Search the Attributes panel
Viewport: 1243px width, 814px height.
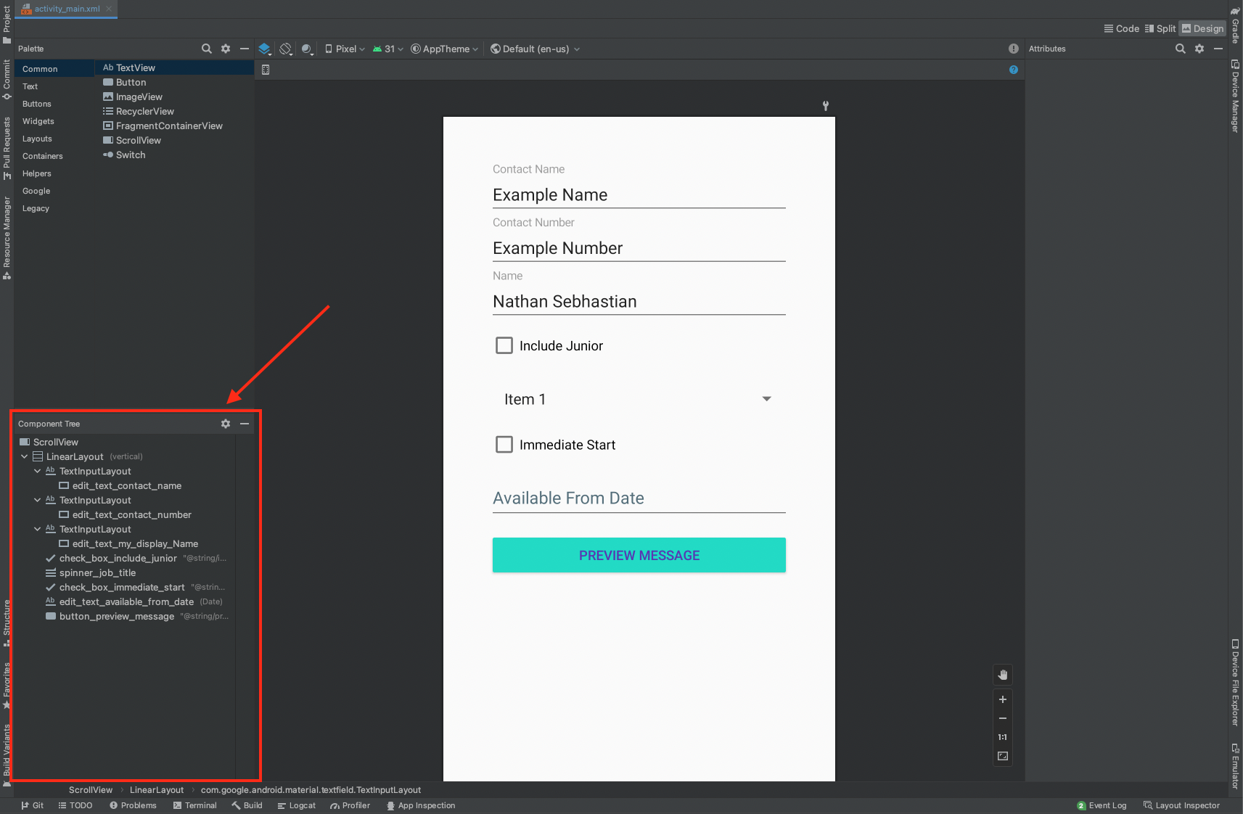point(1181,49)
